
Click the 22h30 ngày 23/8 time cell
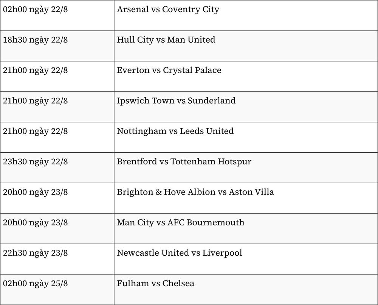pyautogui.click(x=57, y=259)
